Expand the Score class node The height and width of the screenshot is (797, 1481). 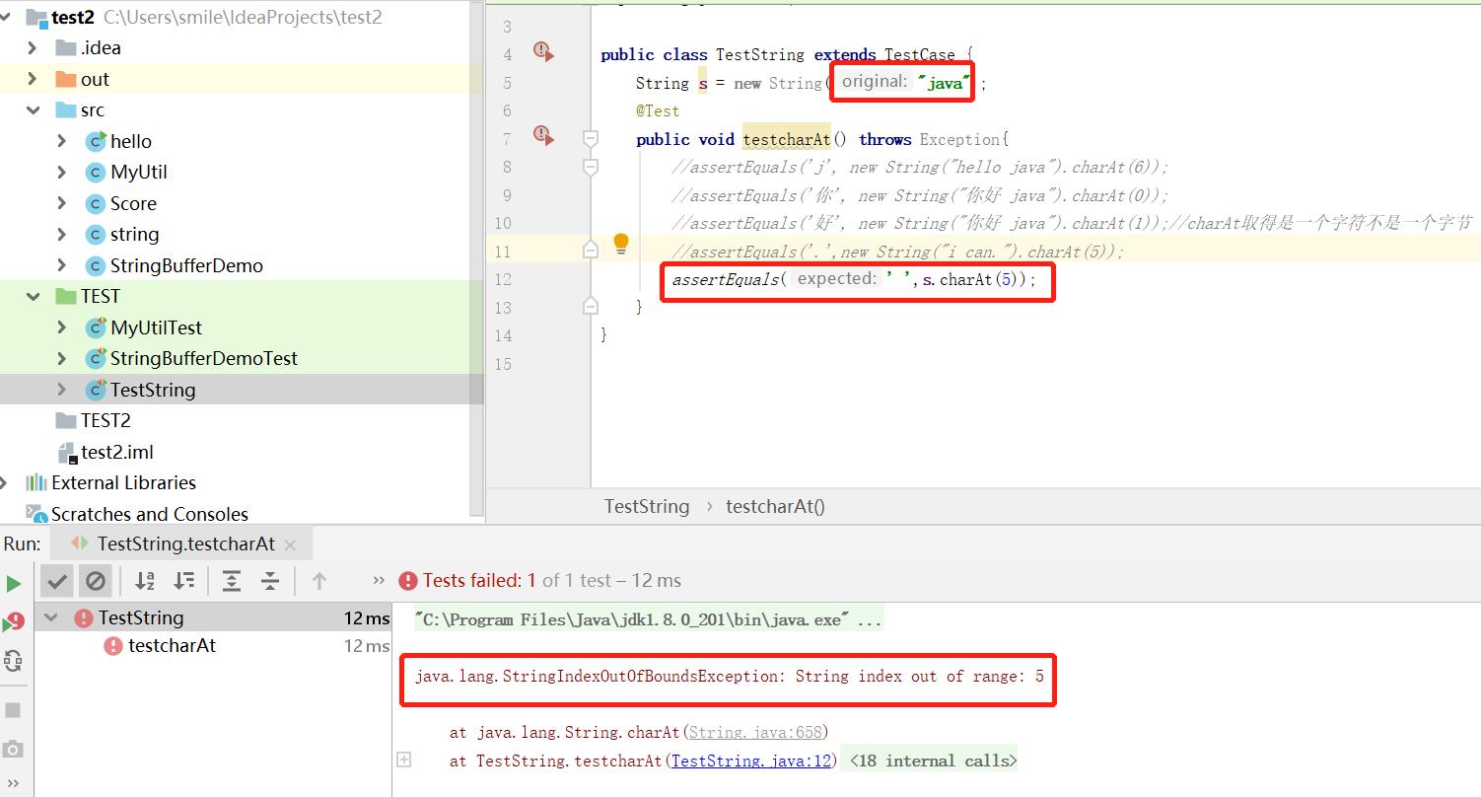point(62,203)
